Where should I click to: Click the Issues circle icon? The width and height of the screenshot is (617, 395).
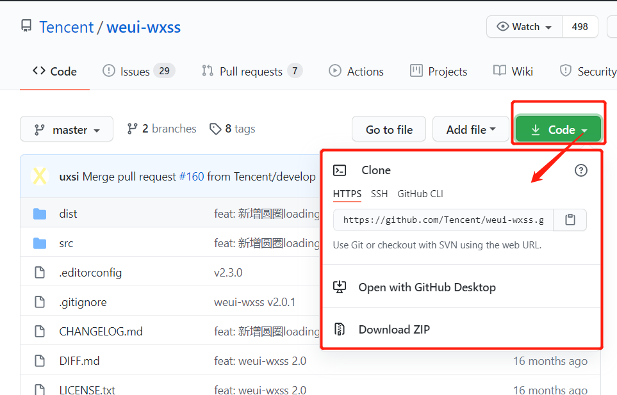click(x=109, y=71)
